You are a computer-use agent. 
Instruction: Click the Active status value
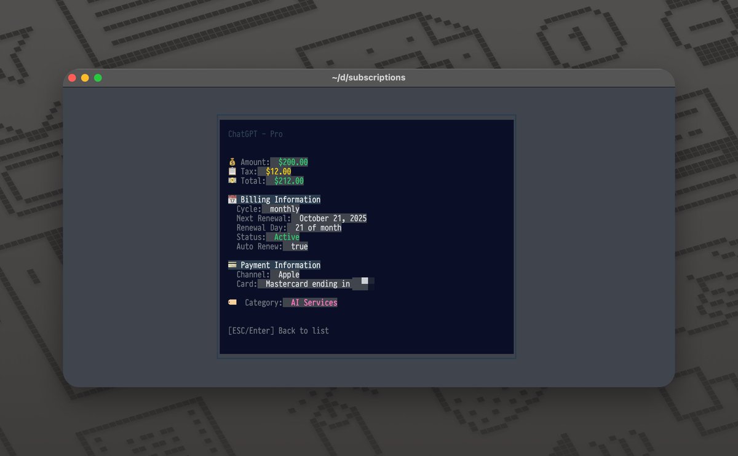click(x=287, y=237)
